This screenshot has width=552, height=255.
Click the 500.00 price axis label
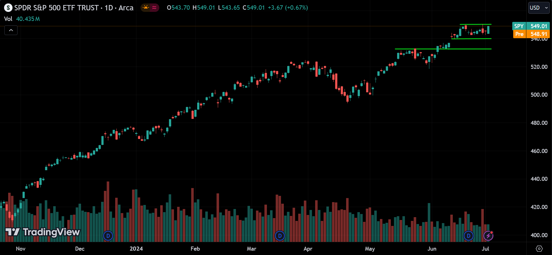click(539, 94)
